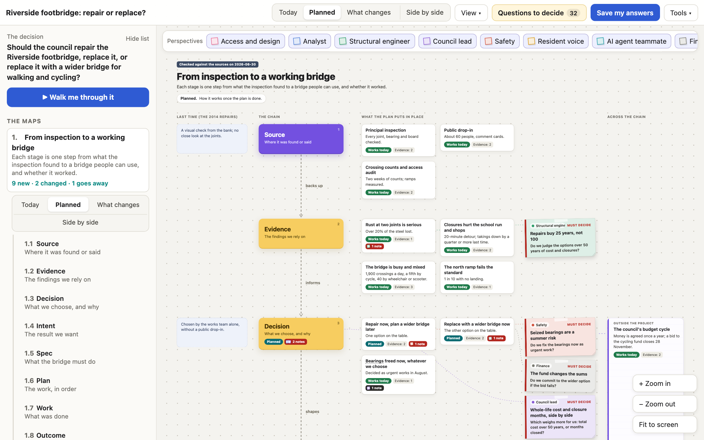Screen dimensions: 704x440
Task: Click the Zoom out button
Action: 665,404
